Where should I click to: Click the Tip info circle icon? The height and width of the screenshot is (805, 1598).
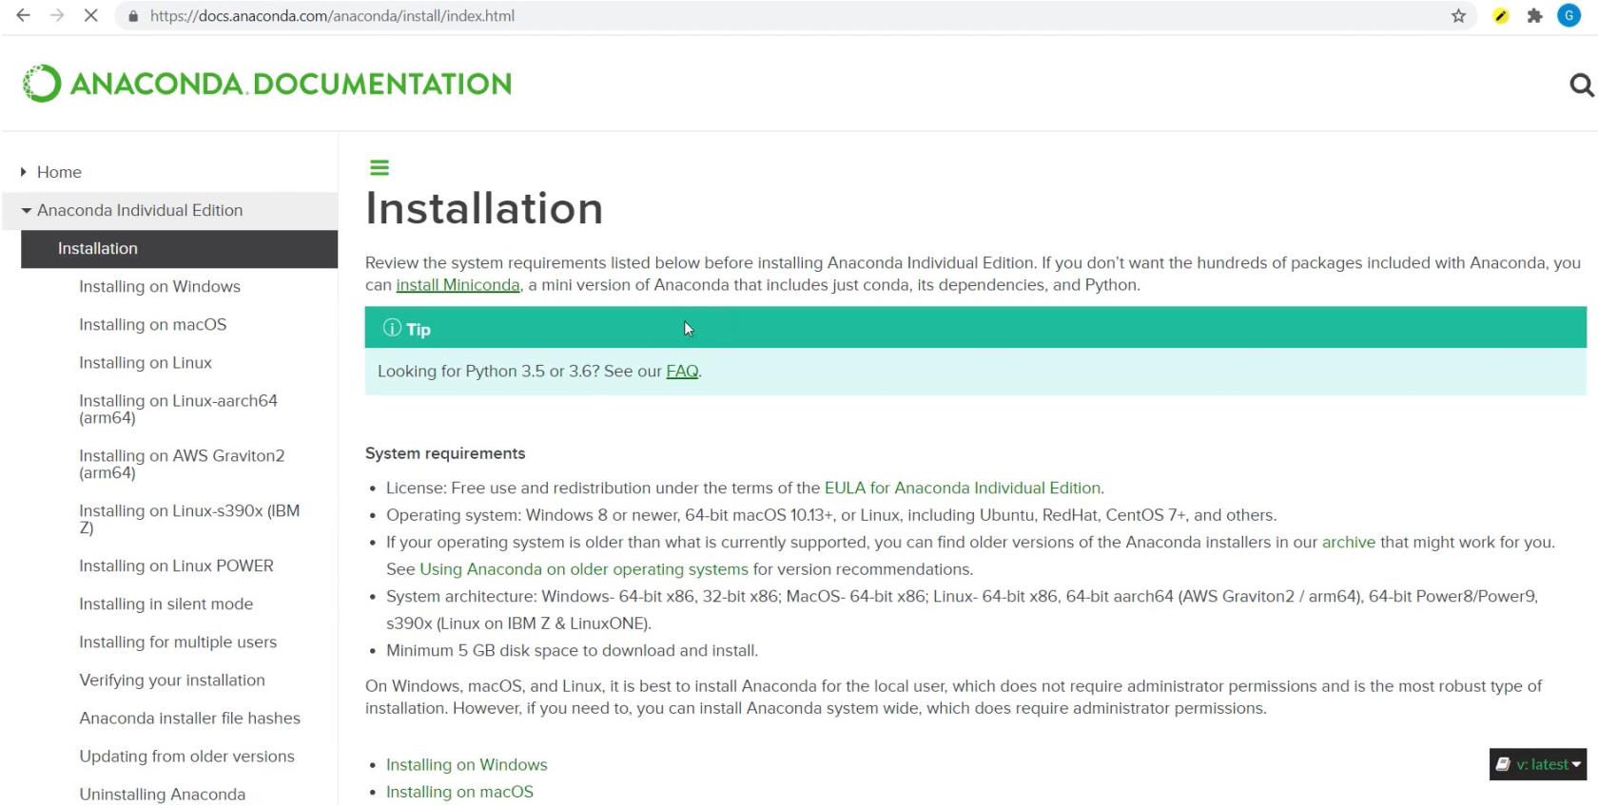392,328
